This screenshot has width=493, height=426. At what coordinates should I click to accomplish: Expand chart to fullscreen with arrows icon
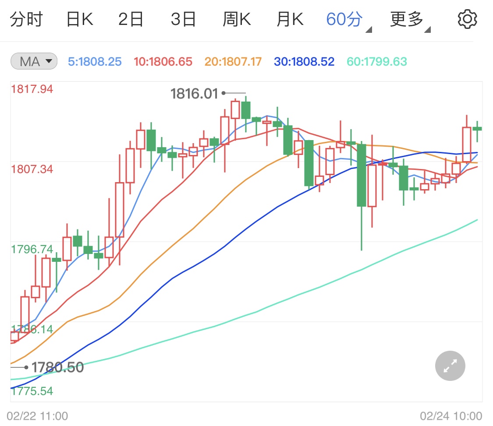point(450,366)
